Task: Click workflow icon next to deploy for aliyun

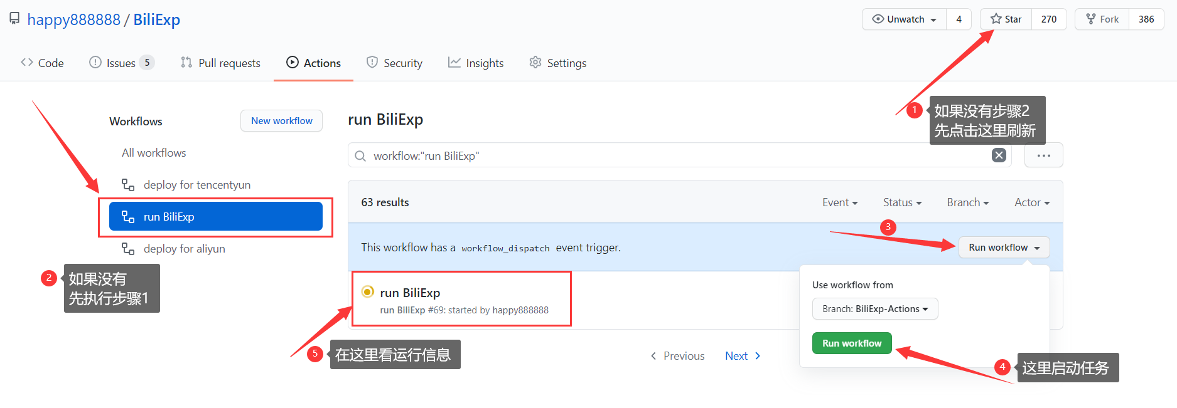Action: (x=128, y=249)
